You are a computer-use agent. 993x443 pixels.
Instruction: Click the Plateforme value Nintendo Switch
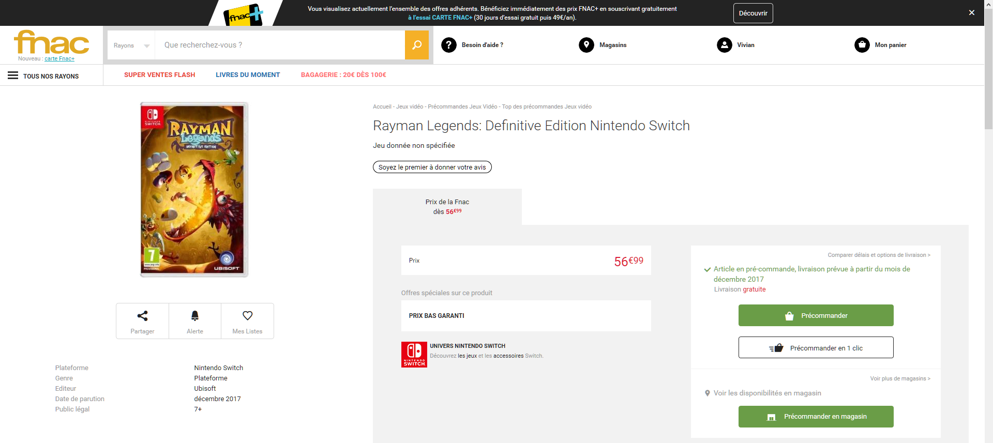pos(218,368)
